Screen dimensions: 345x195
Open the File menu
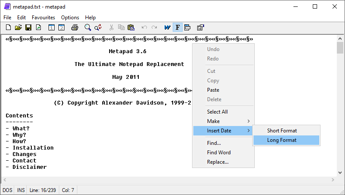coord(7,17)
